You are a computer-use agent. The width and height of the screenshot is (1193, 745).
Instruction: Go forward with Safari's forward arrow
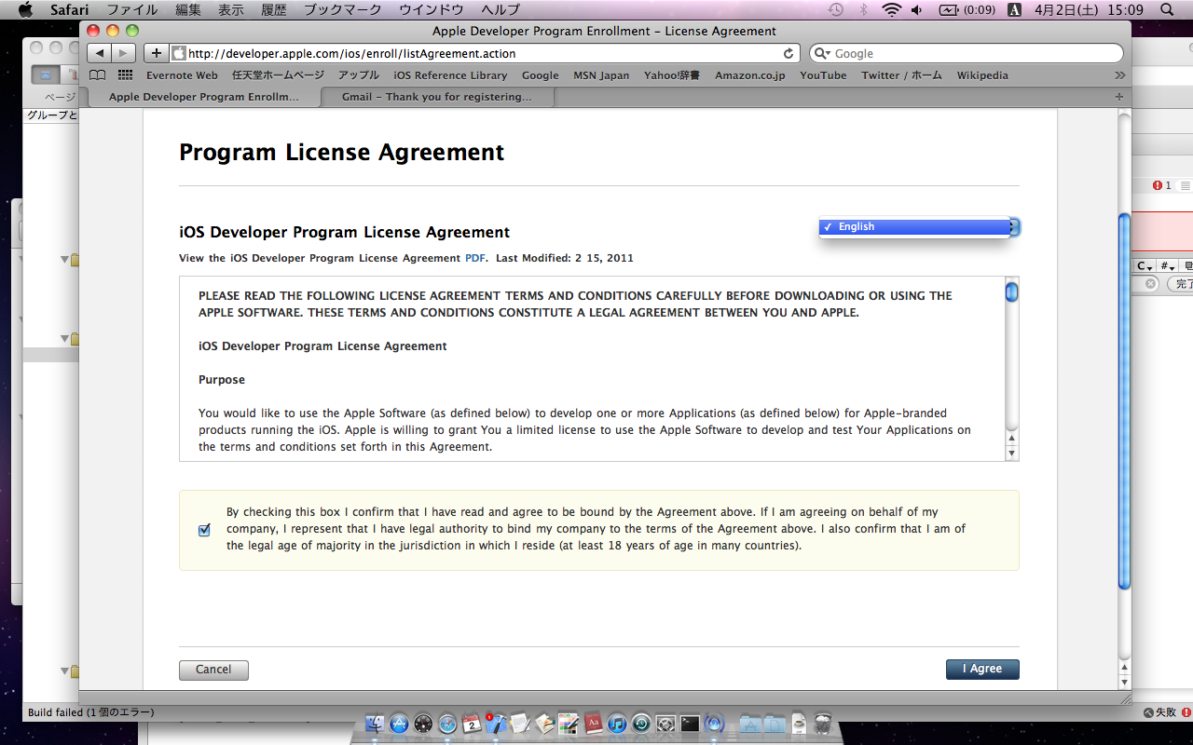124,53
